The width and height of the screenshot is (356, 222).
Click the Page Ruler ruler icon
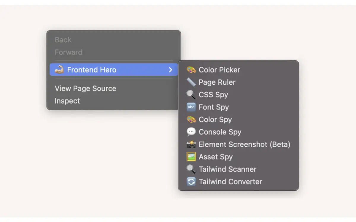(191, 82)
